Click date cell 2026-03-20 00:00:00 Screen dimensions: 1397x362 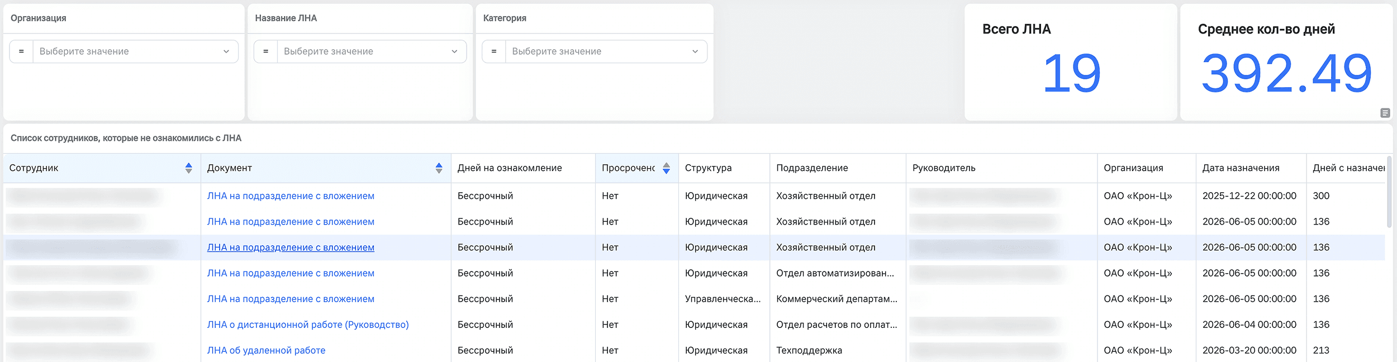[x=1251, y=350]
